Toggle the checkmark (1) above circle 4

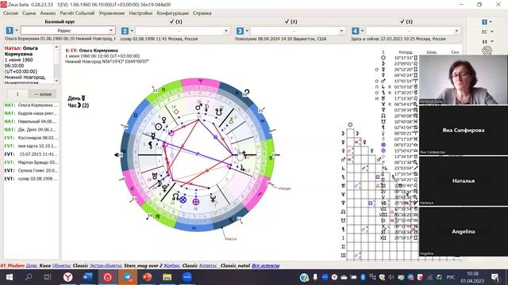pos(406,21)
